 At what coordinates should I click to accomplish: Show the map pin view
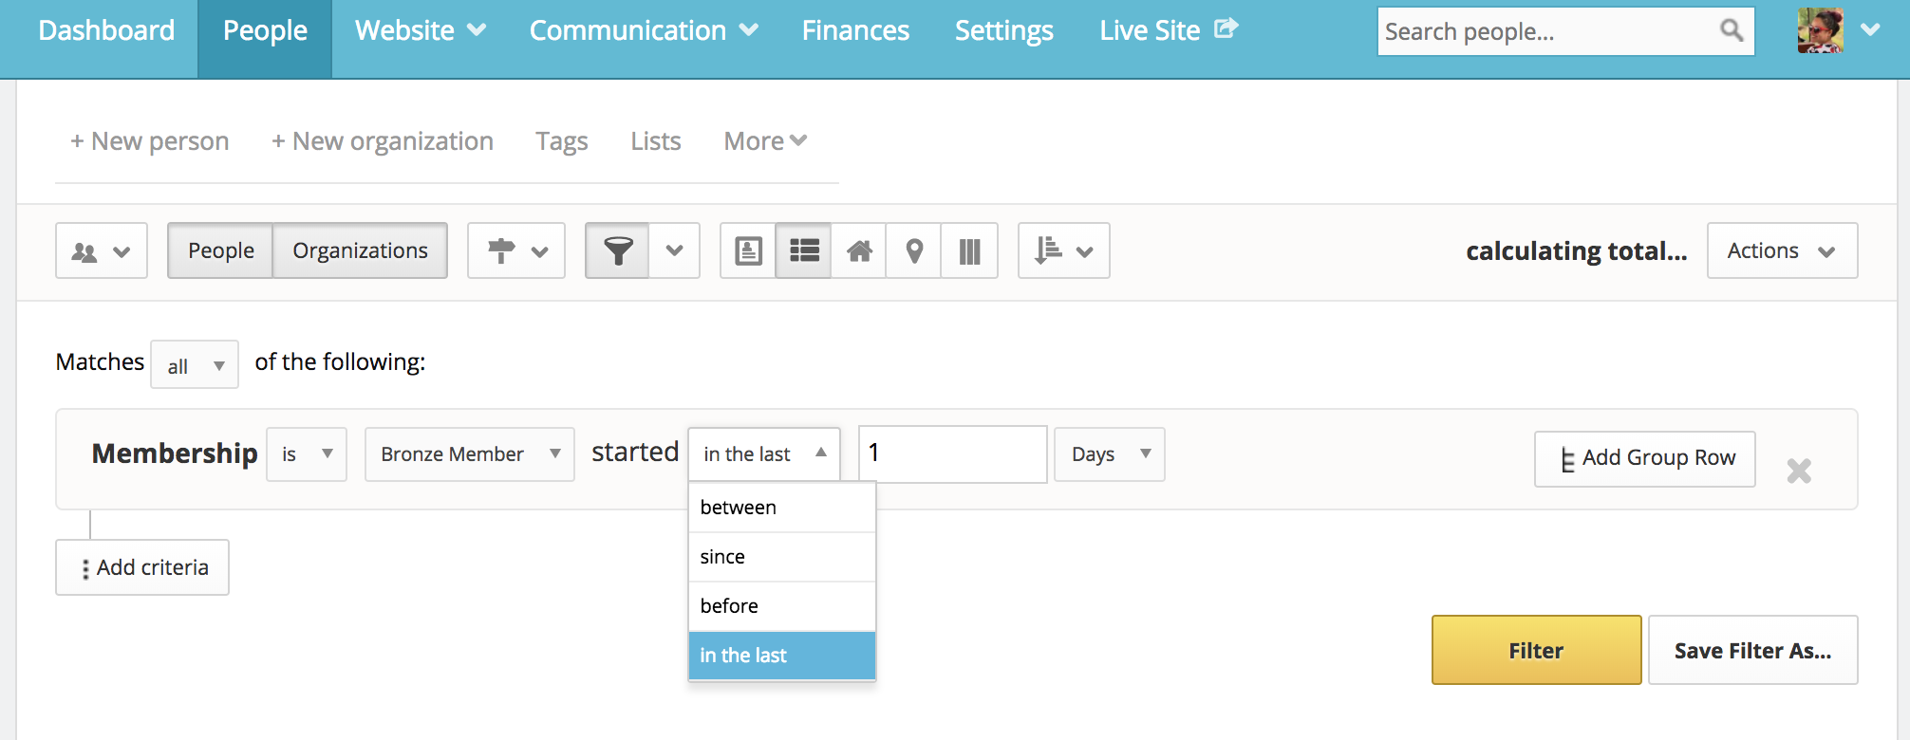(x=914, y=251)
